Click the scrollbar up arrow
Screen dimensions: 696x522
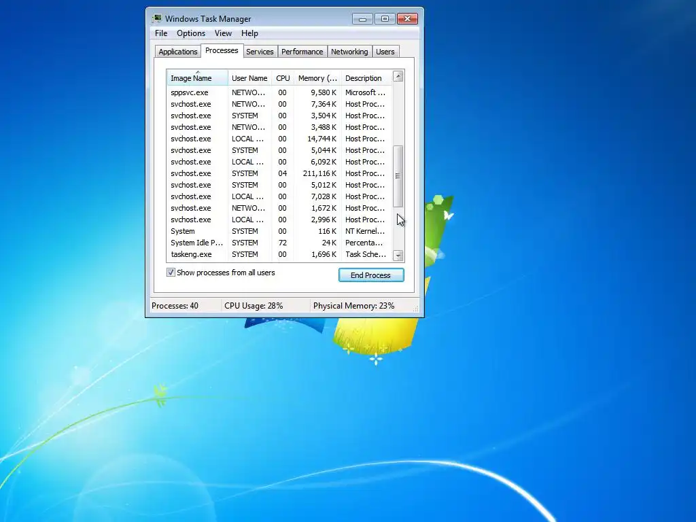coord(398,76)
